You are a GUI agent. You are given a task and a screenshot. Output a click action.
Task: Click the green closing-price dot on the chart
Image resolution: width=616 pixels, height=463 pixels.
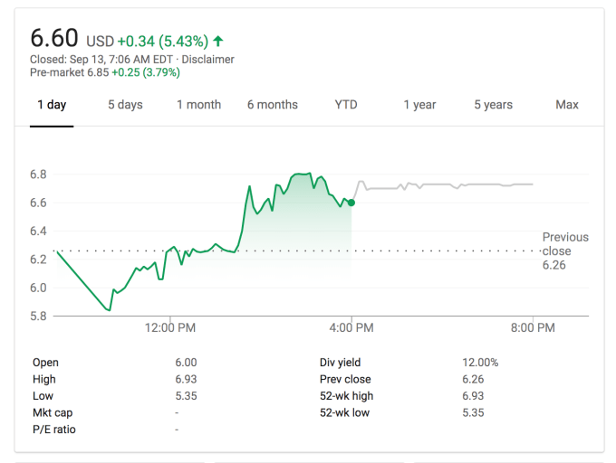click(x=351, y=203)
